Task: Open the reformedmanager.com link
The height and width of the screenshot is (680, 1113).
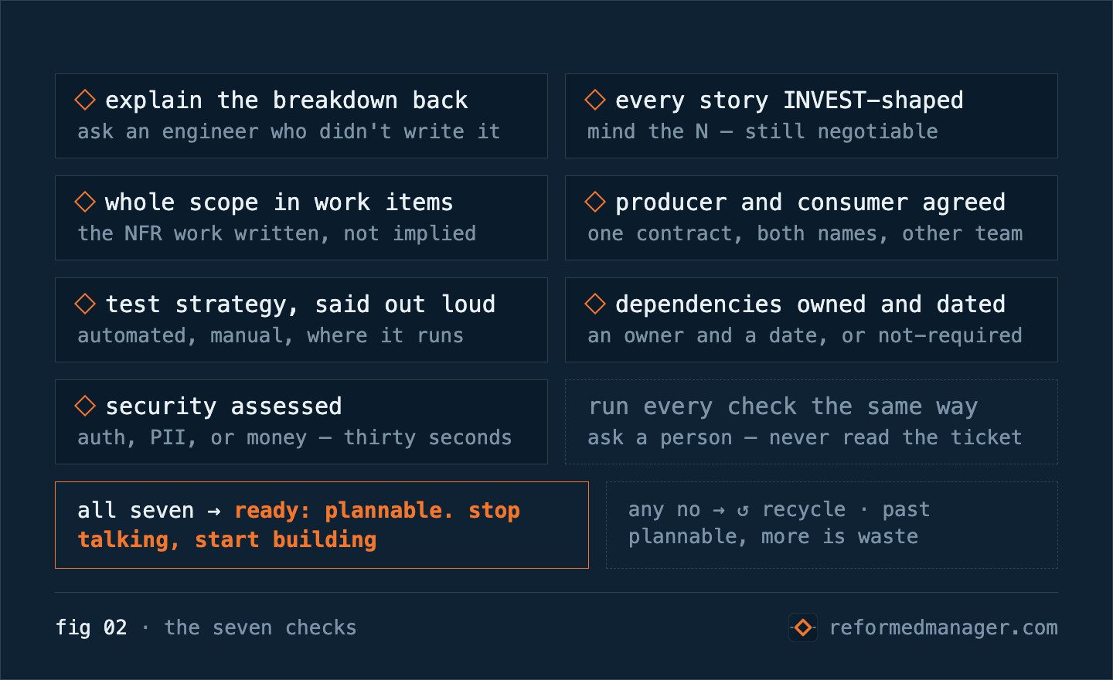Action: tap(943, 627)
